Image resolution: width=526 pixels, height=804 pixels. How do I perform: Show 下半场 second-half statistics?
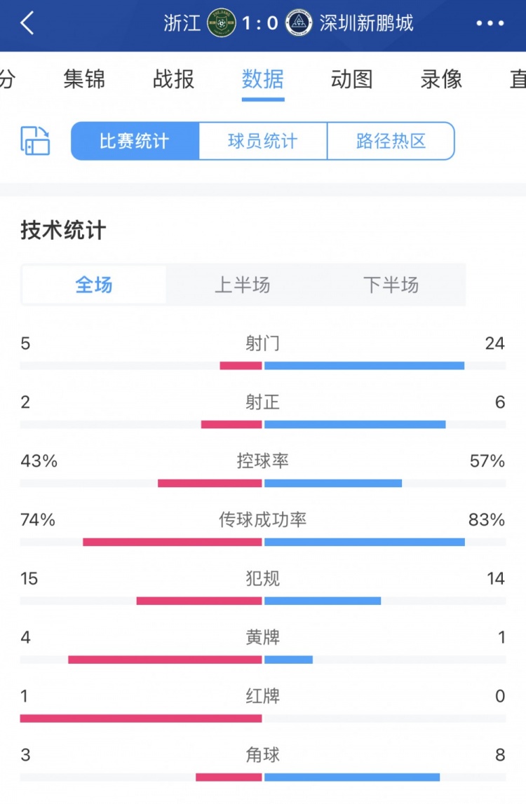pyautogui.click(x=391, y=285)
